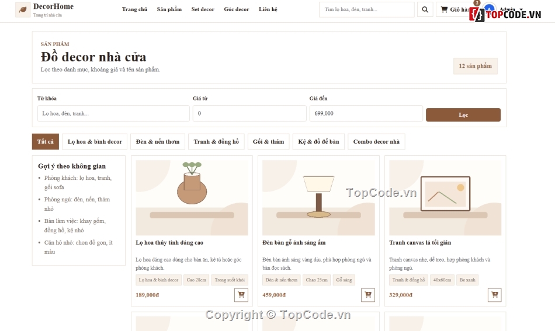Open the shopping cart Giỏ hàng
The image size is (555, 331).
click(455, 9)
